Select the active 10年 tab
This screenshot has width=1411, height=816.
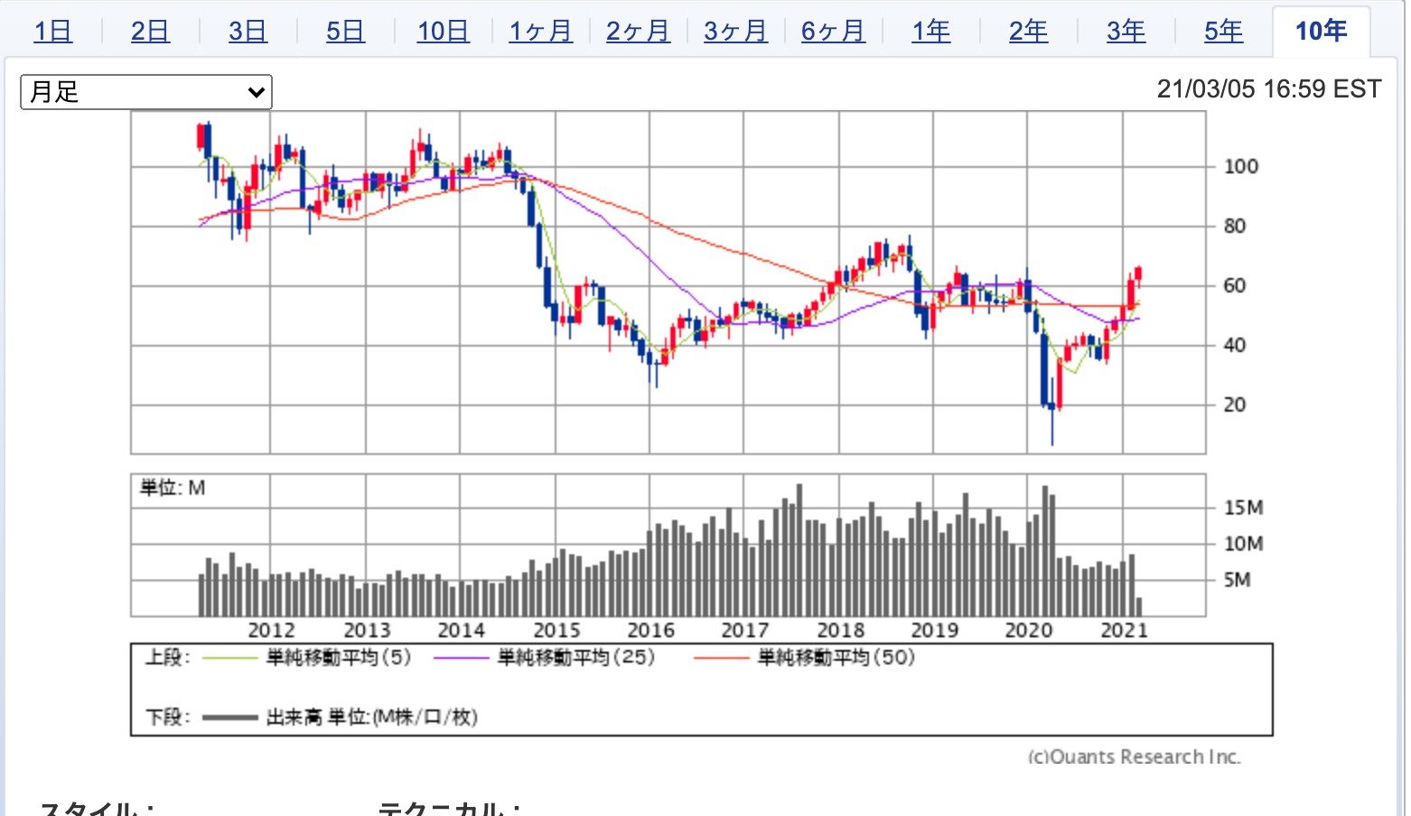1321,32
